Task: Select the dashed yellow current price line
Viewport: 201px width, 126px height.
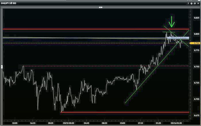Action: click(x=90, y=43)
